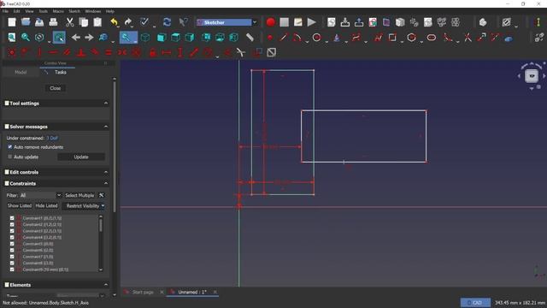
Task: Cut selection with scissors icon
Action: click(x=70, y=22)
